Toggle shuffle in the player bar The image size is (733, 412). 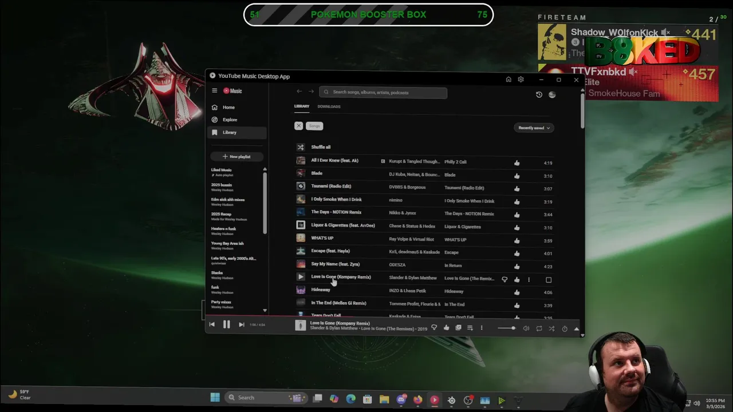pos(551,328)
